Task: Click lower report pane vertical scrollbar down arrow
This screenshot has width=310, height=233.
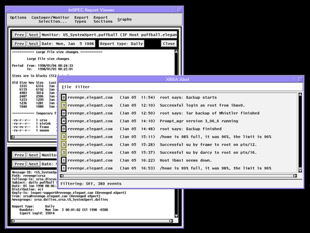Action: tap(176, 216)
